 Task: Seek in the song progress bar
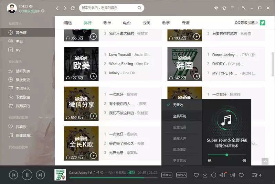[x=113, y=178]
